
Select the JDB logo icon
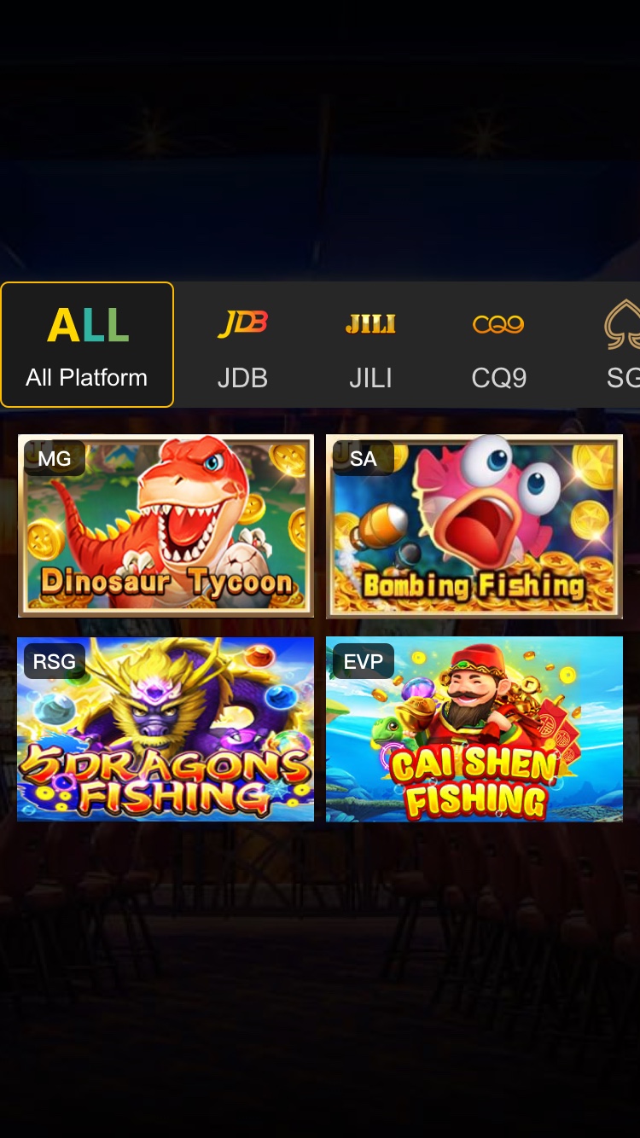coord(242,324)
